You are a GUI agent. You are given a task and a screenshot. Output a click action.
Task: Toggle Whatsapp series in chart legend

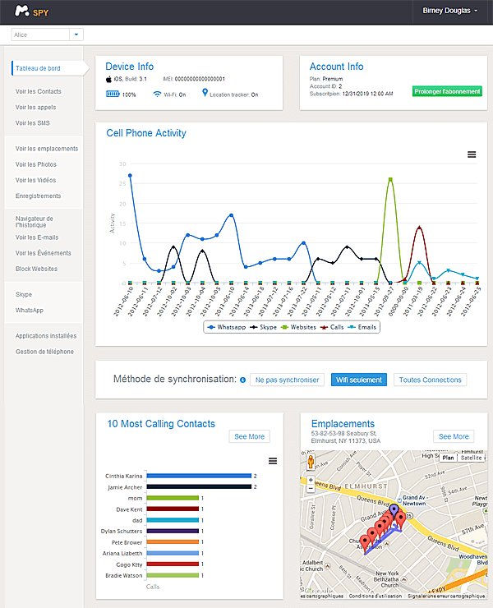[x=228, y=327]
